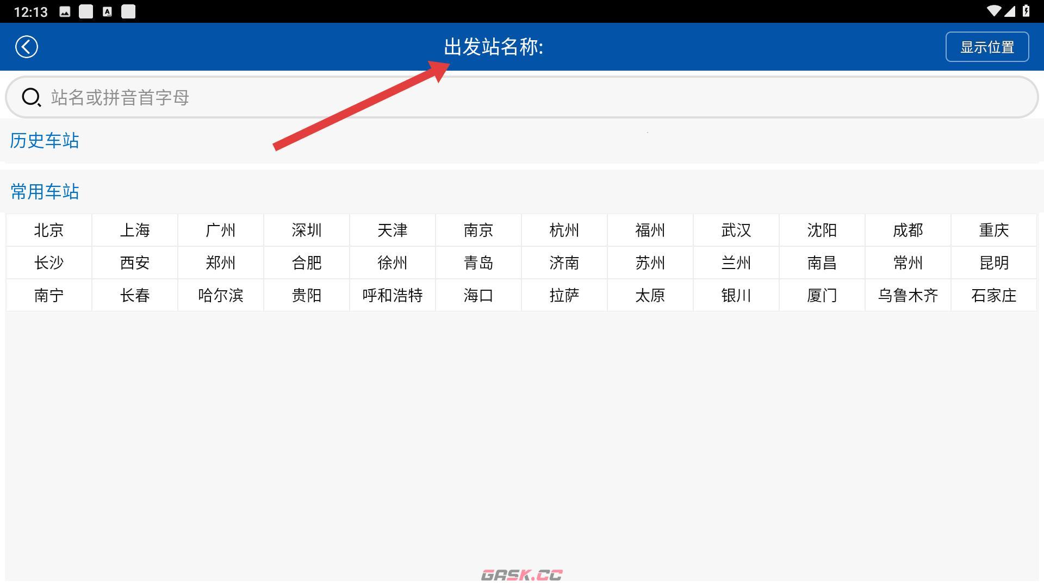This screenshot has width=1044, height=587.
Task: Select 北京 as the departure station
Action: (x=48, y=230)
